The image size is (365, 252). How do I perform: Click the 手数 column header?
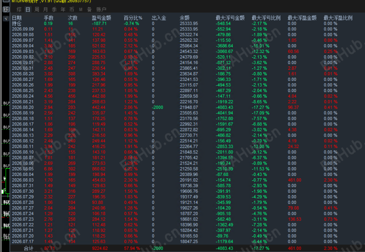(x=49, y=18)
